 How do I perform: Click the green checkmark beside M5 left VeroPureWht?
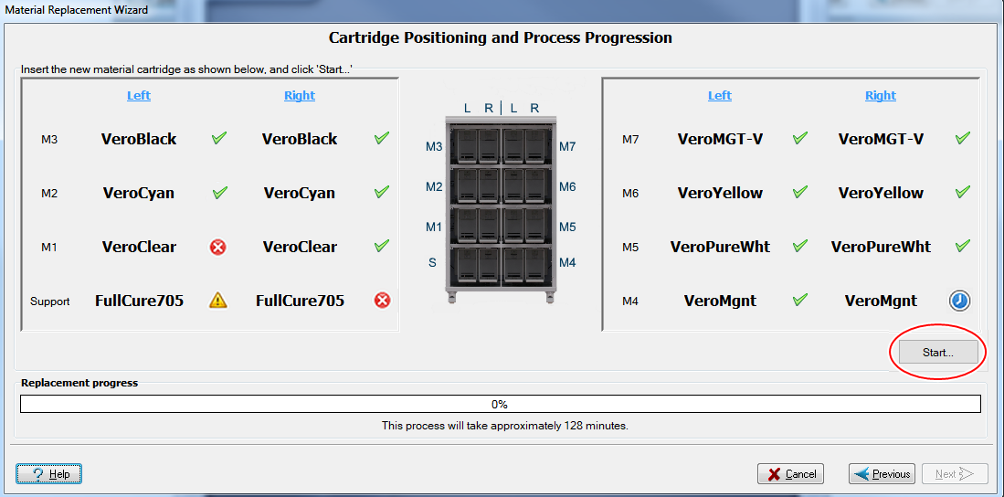point(800,247)
